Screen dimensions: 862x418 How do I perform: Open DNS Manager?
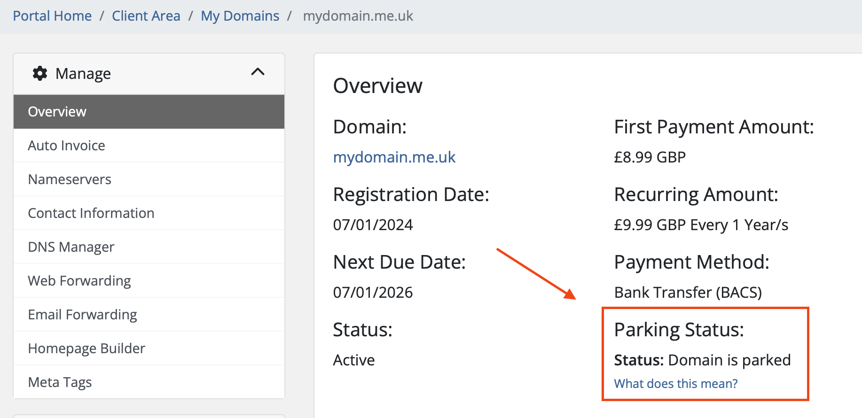[71, 247]
